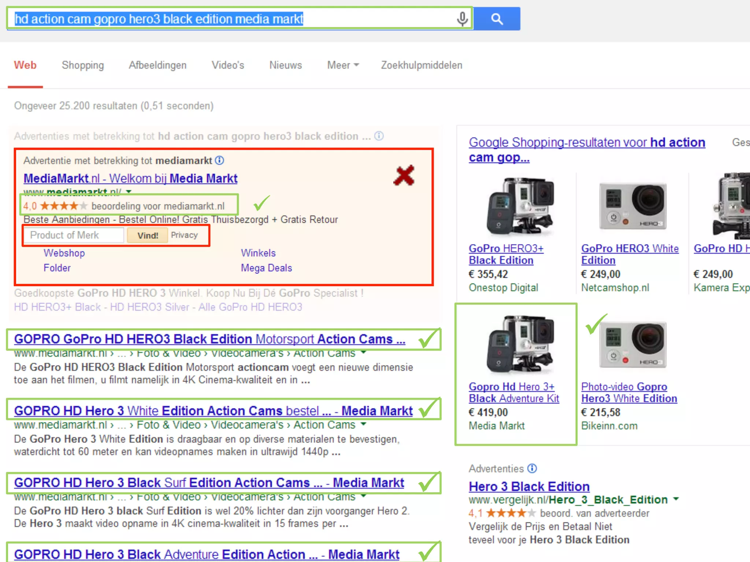Open the Mega Deals sitelink
Image resolution: width=750 pixels, height=562 pixels.
266,268
